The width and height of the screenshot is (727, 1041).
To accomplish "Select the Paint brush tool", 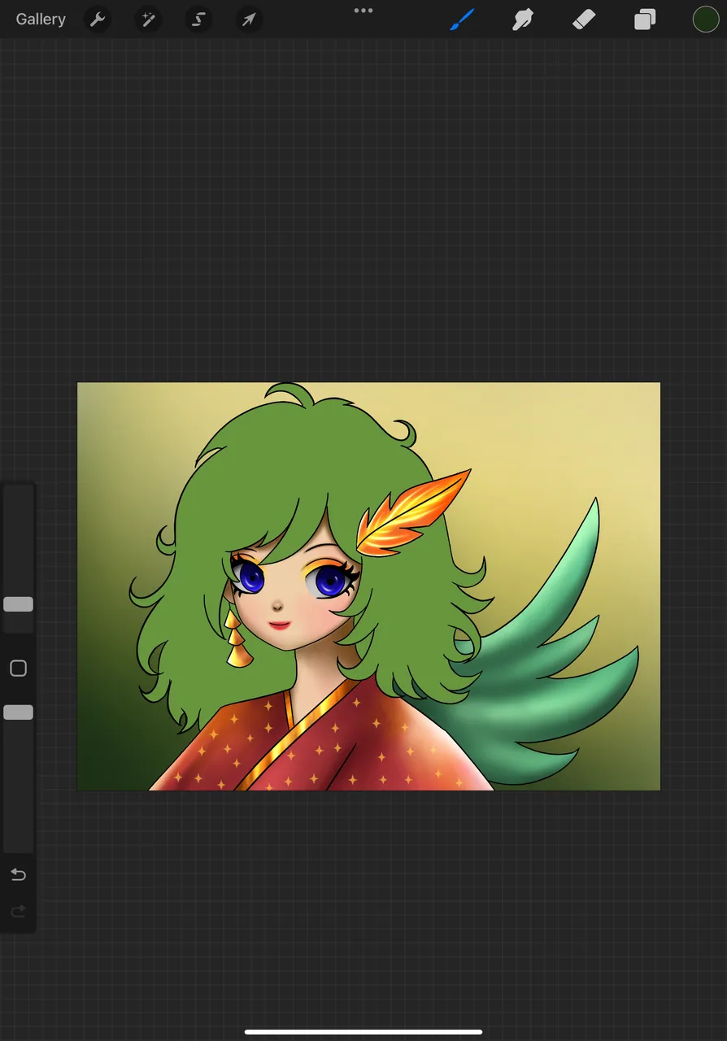I will pos(461,20).
